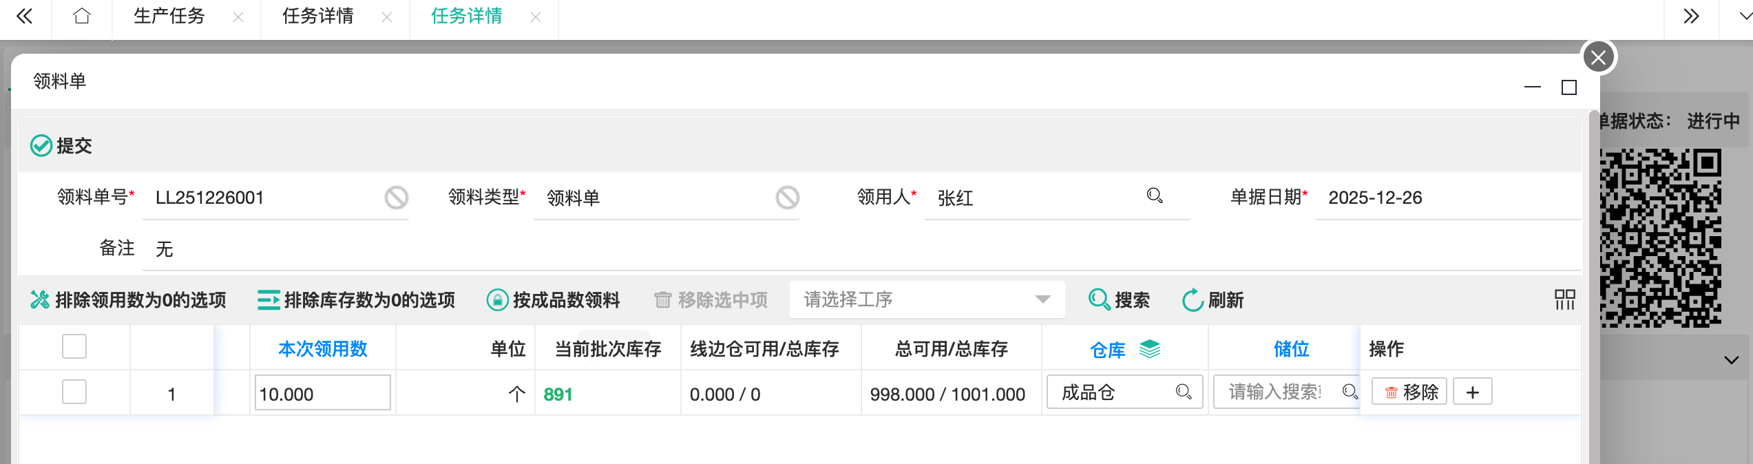Image resolution: width=1753 pixels, height=464 pixels.
Task: Click the plus icon to add row
Action: (x=1472, y=392)
